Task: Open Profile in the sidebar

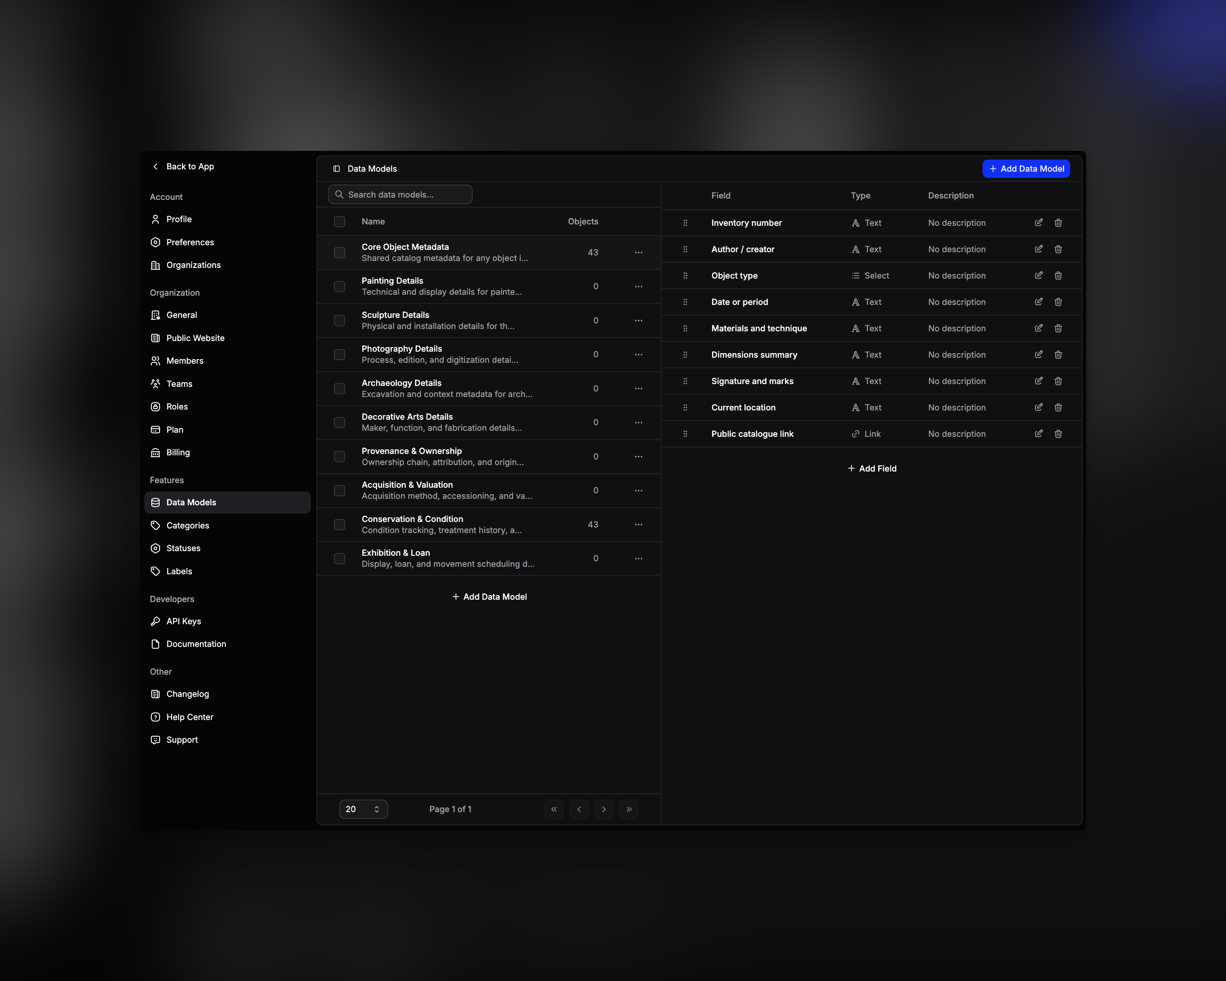Action: click(228, 219)
